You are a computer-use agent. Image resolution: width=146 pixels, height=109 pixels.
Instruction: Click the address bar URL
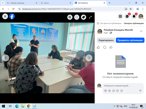57,9
